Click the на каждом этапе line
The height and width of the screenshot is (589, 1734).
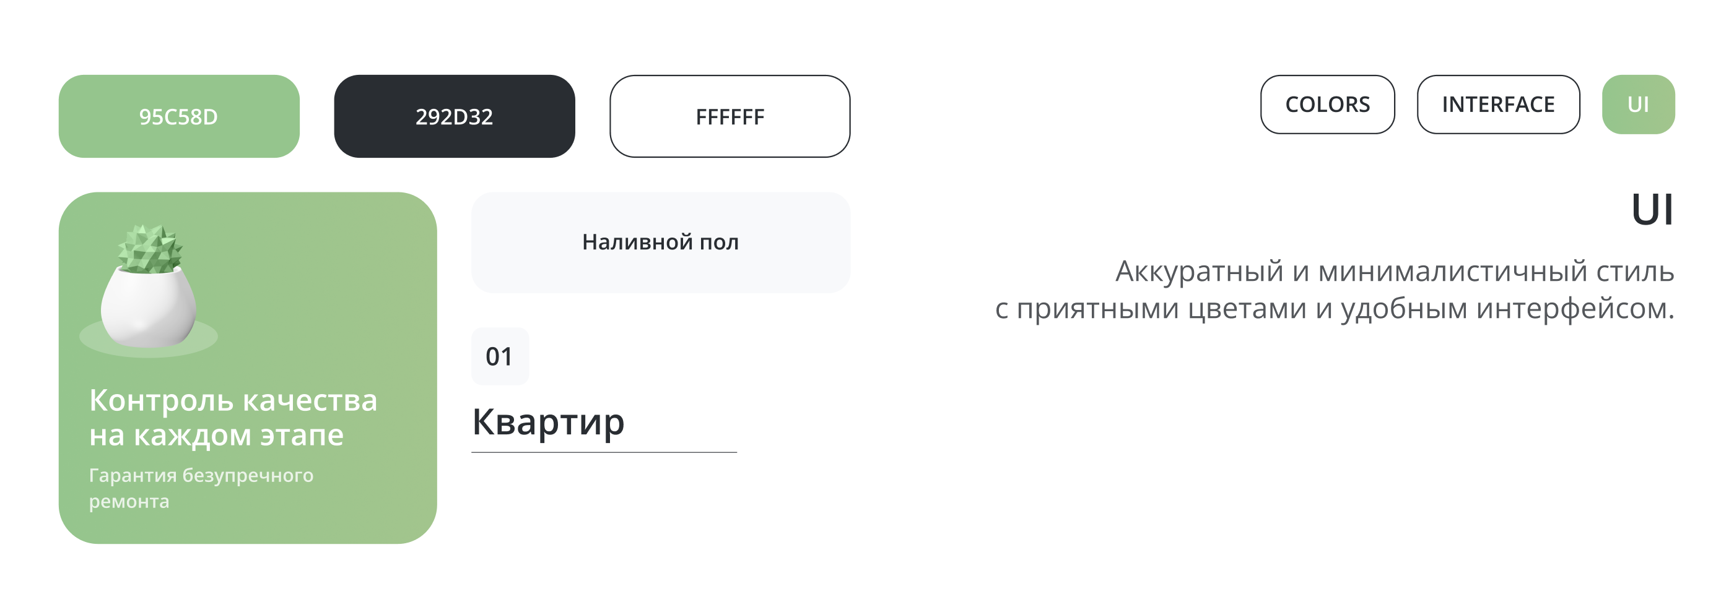(216, 436)
